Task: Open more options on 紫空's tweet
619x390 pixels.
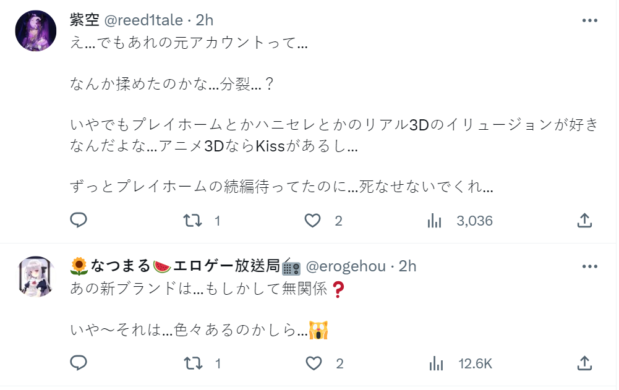Action: point(590,20)
